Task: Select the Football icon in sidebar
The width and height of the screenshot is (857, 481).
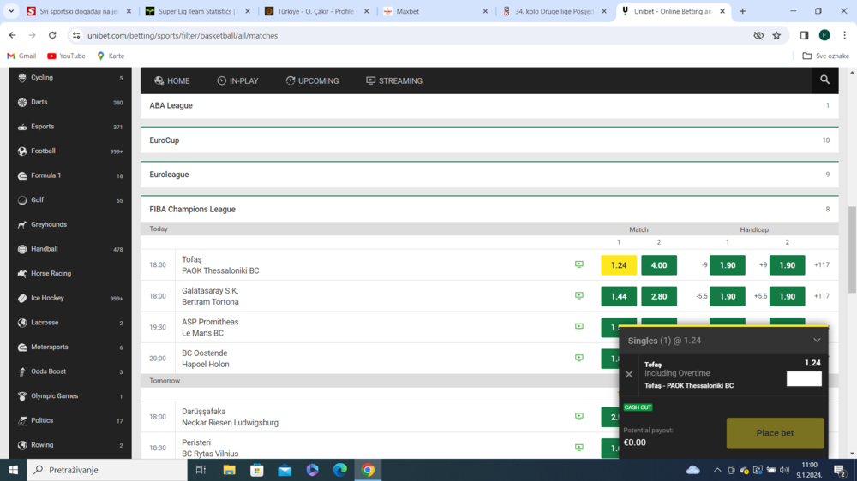Action: (22, 151)
